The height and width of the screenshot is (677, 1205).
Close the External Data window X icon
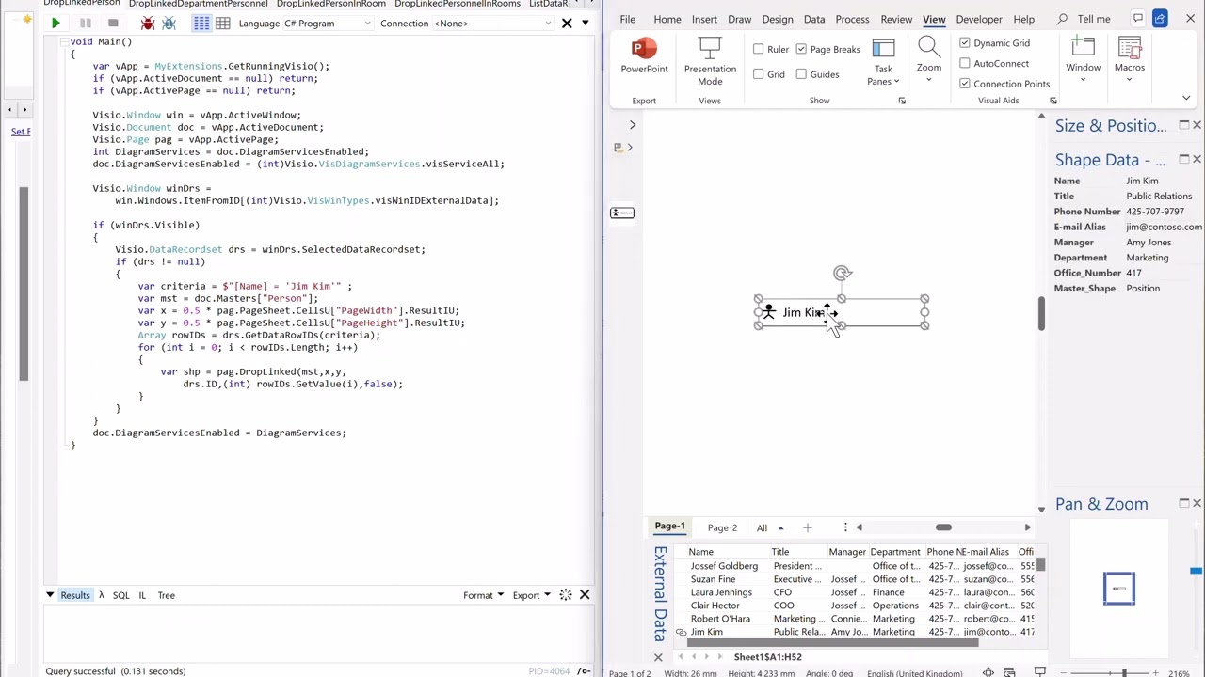point(658,657)
